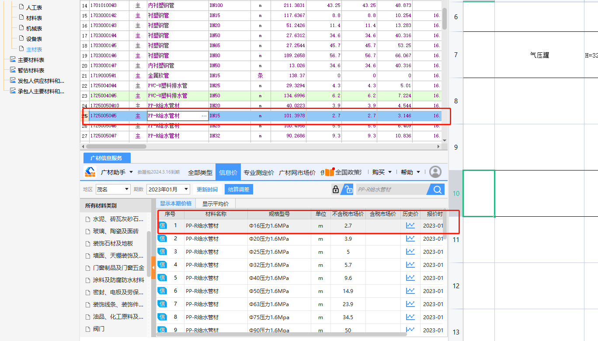Select the 水泥、砖瓦灰砂石... category

point(118,219)
